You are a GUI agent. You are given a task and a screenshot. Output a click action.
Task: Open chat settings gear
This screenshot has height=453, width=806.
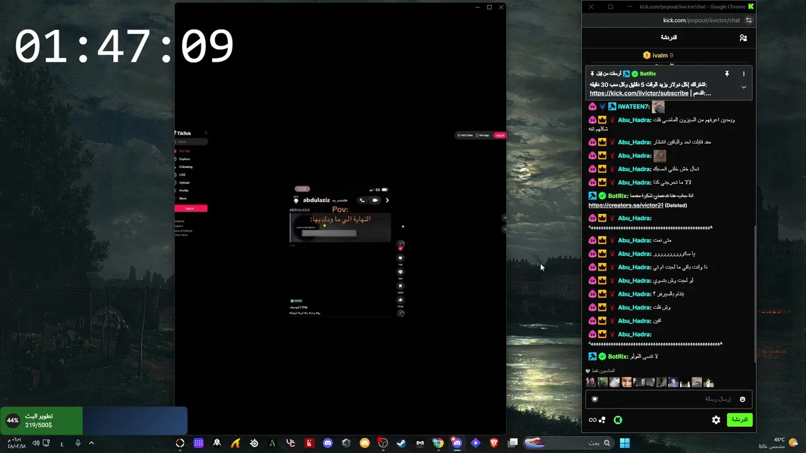[716, 420]
